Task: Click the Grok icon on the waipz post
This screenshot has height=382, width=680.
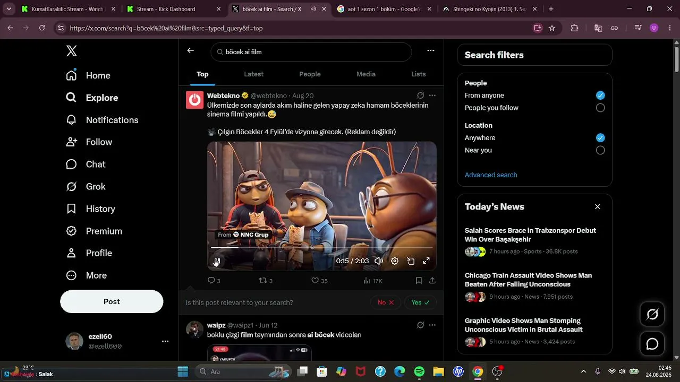Action: [420, 325]
